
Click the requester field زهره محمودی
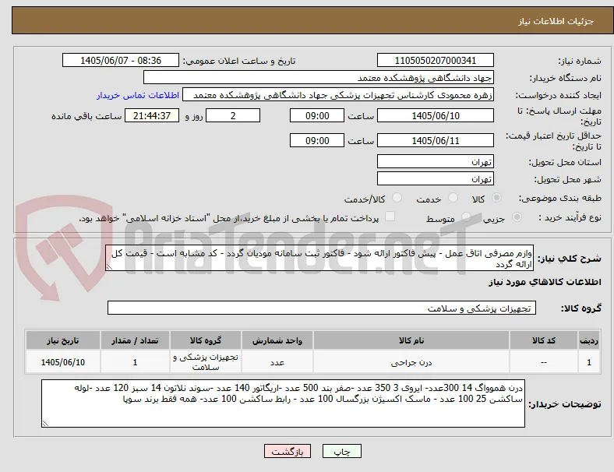coord(338,95)
